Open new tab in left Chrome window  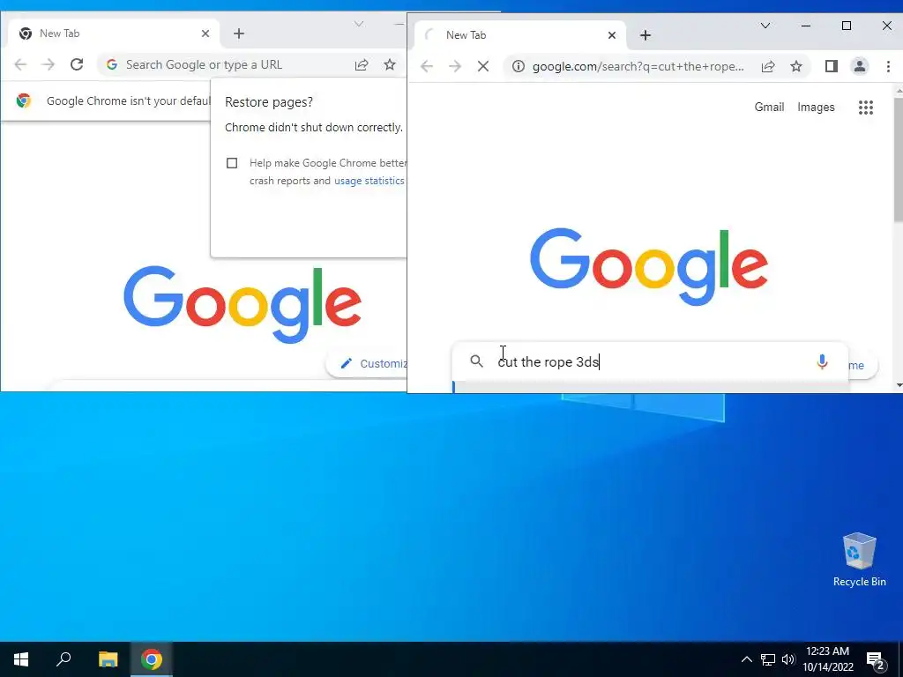coord(239,33)
